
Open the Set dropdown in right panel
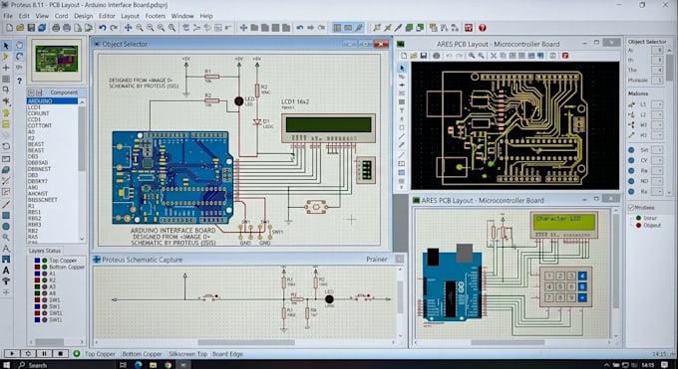tap(657, 150)
